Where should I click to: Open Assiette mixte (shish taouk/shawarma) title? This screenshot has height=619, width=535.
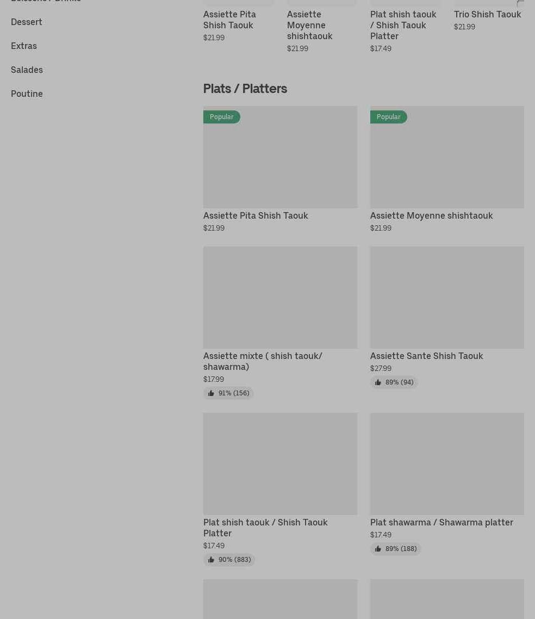coord(263,361)
